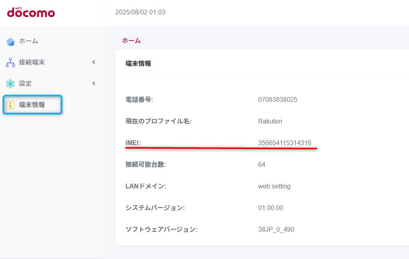Go to 端末情報 in the sidebar
This screenshot has width=409, height=259.
point(32,105)
